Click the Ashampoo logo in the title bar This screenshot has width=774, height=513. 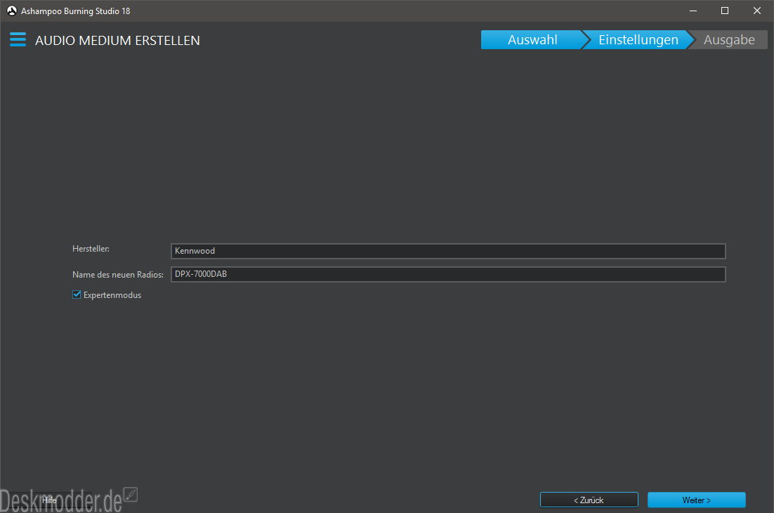click(11, 11)
